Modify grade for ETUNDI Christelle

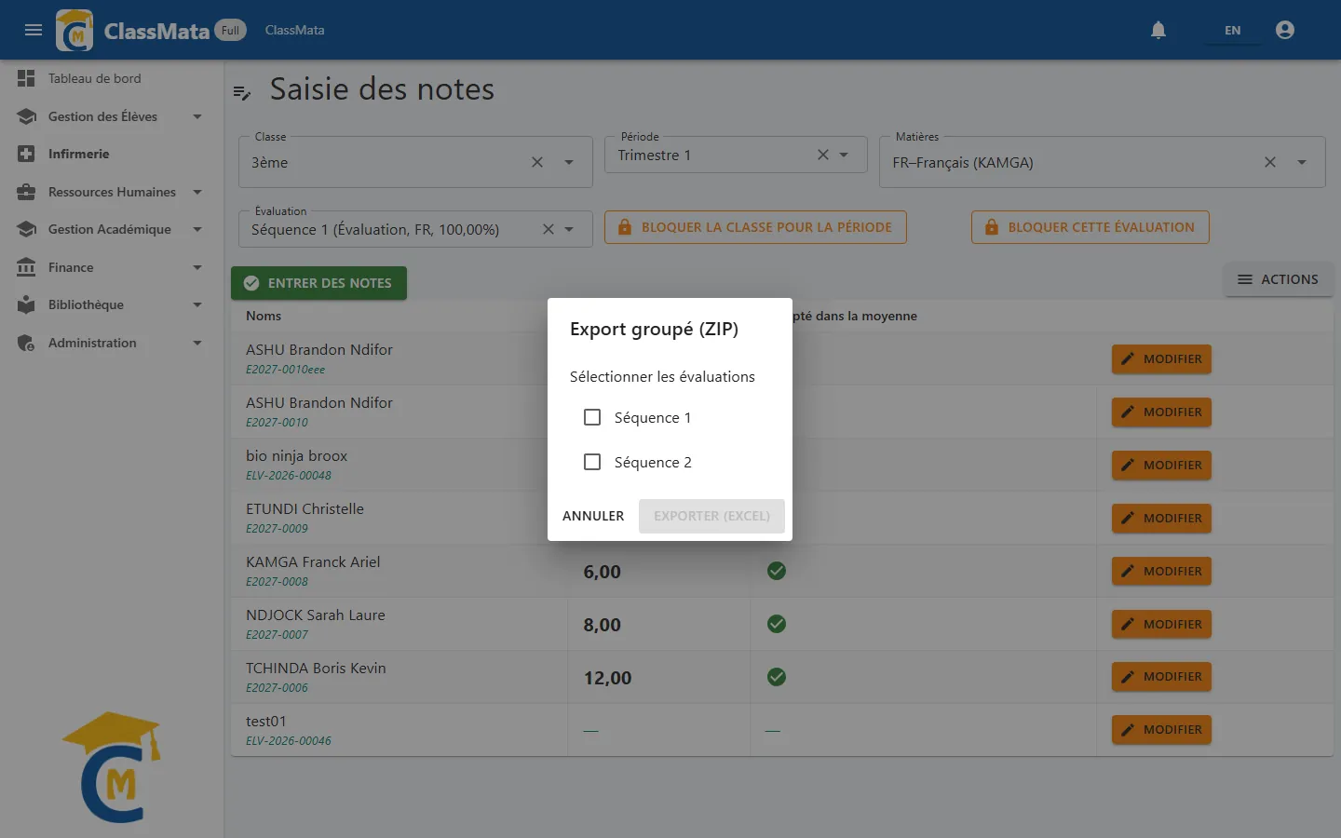[x=1161, y=518]
